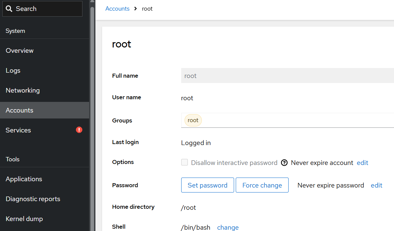This screenshot has width=394, height=231.
Task: Click change next to the Shell value
Action: (228, 227)
